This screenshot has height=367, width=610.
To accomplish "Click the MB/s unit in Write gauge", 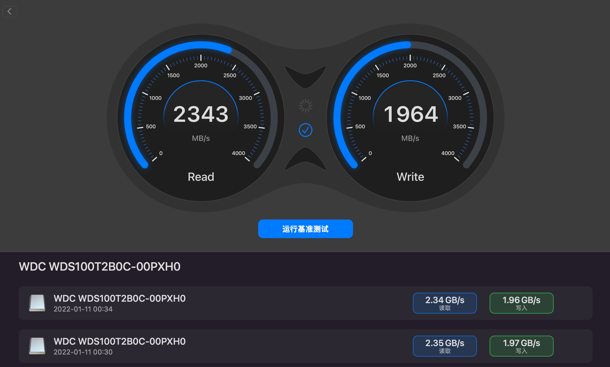I will [x=410, y=138].
